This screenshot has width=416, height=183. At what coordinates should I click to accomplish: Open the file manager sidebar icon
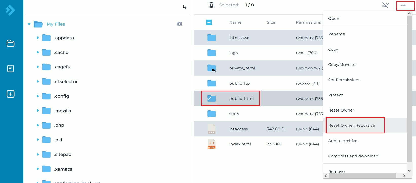click(x=10, y=43)
